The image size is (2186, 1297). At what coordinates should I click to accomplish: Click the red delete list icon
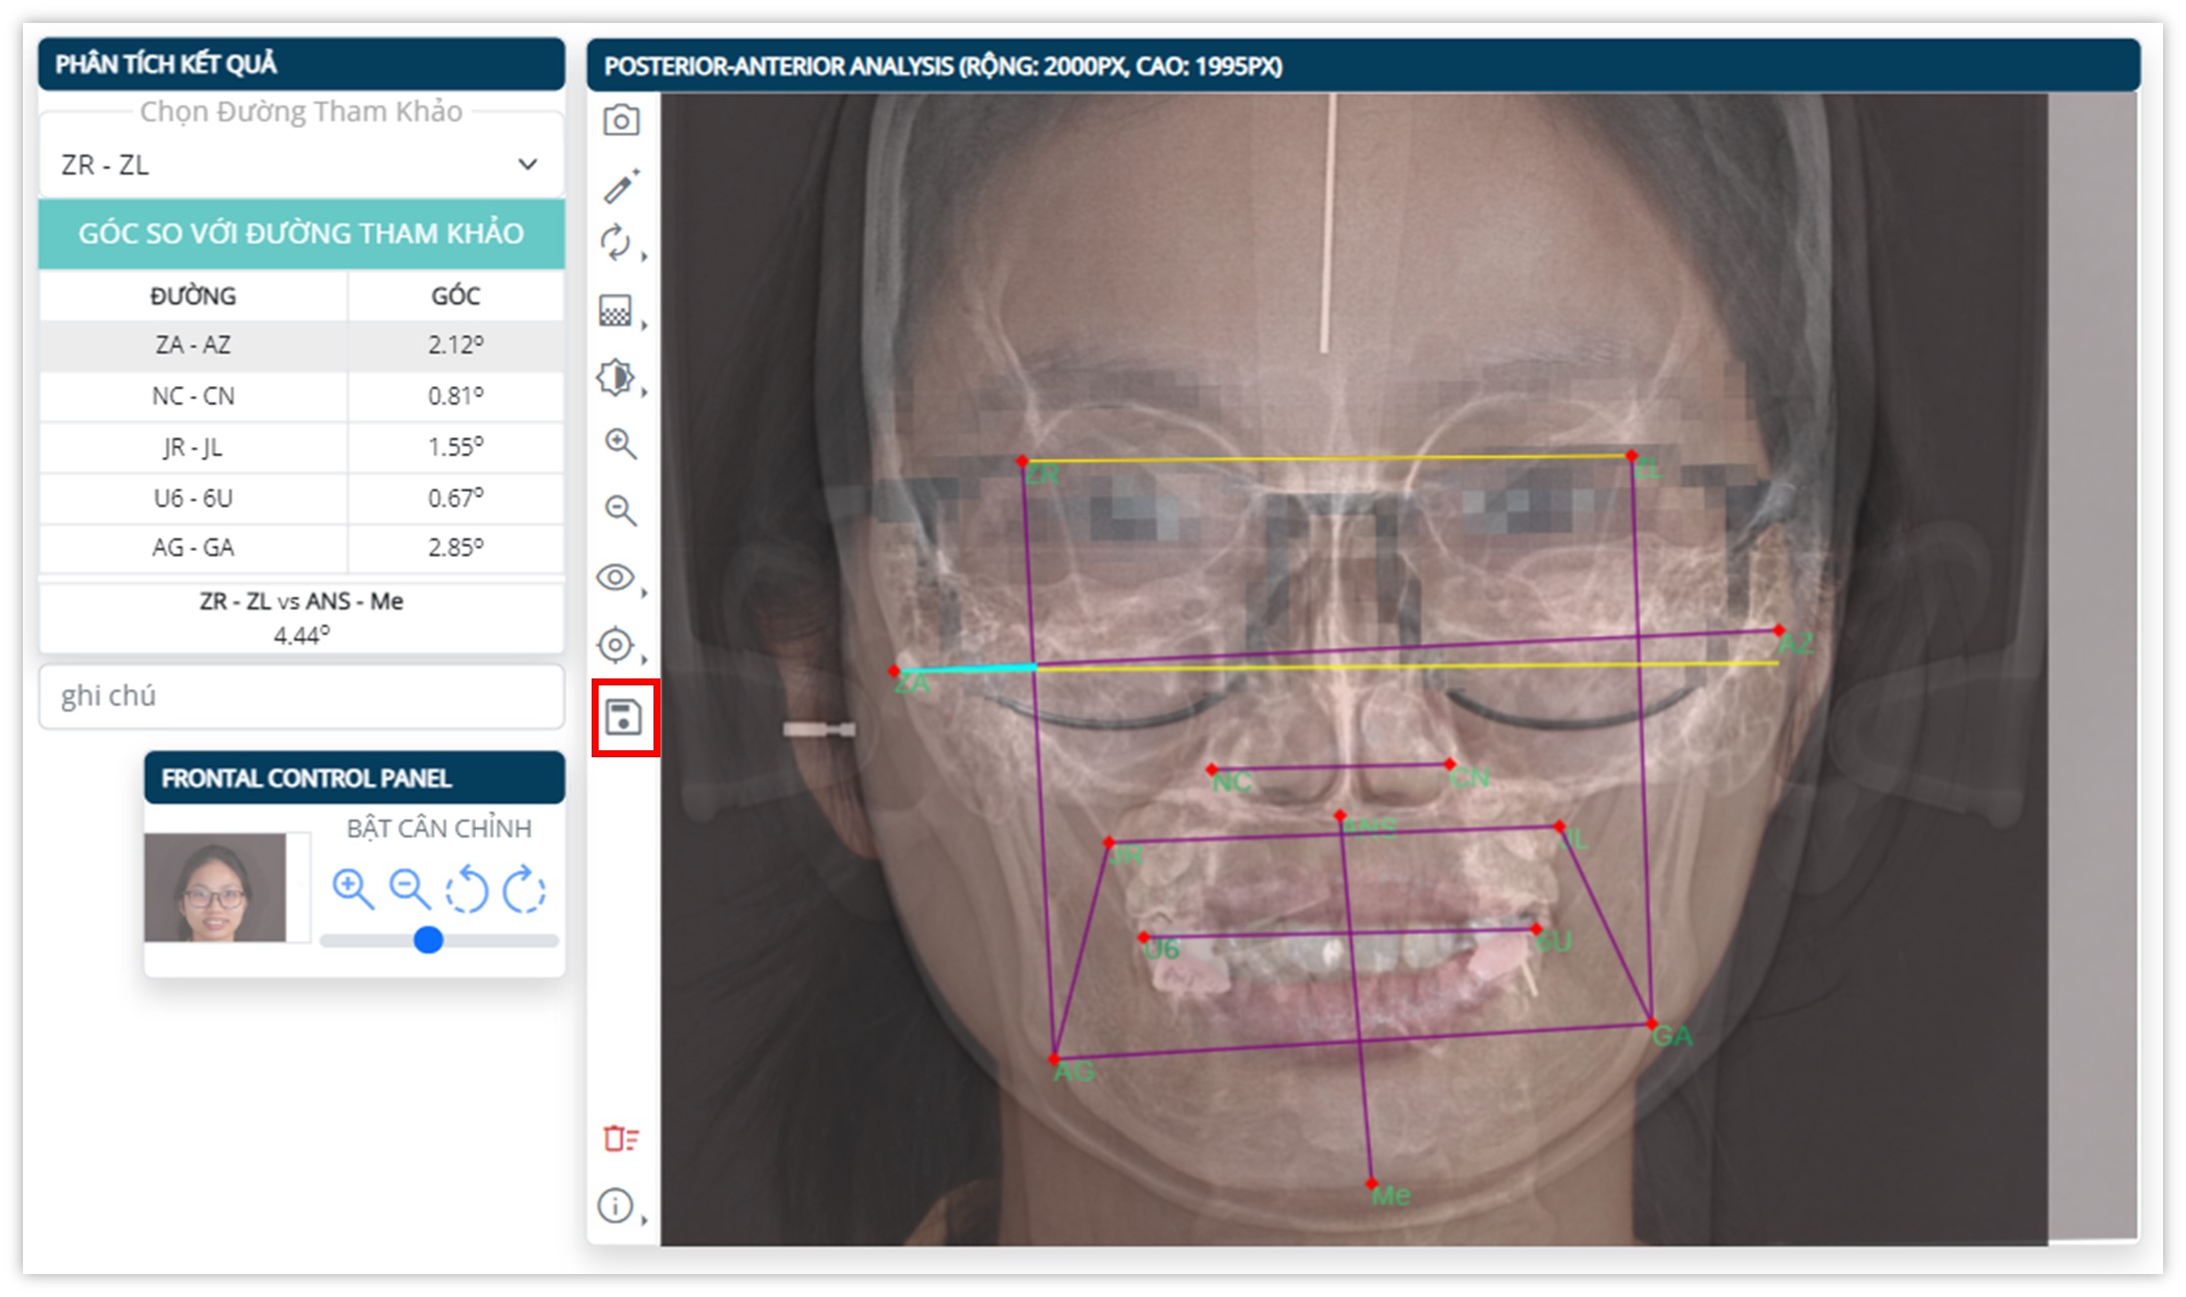tap(621, 1138)
